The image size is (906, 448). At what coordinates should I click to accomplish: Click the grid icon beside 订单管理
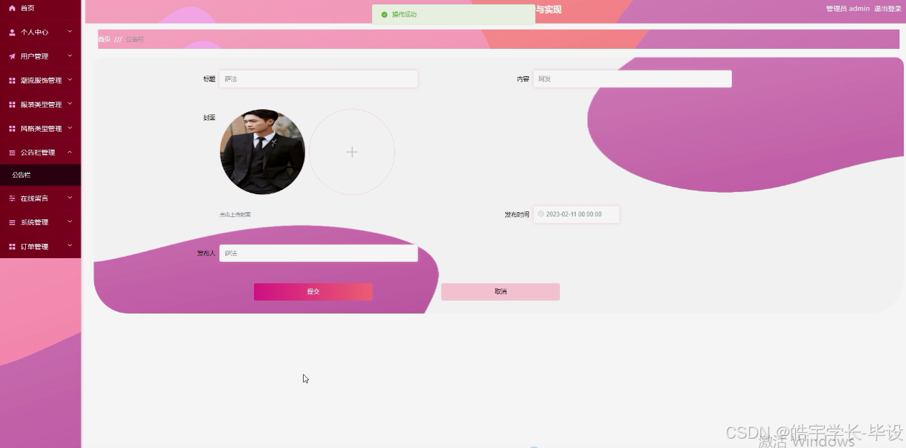(11, 246)
